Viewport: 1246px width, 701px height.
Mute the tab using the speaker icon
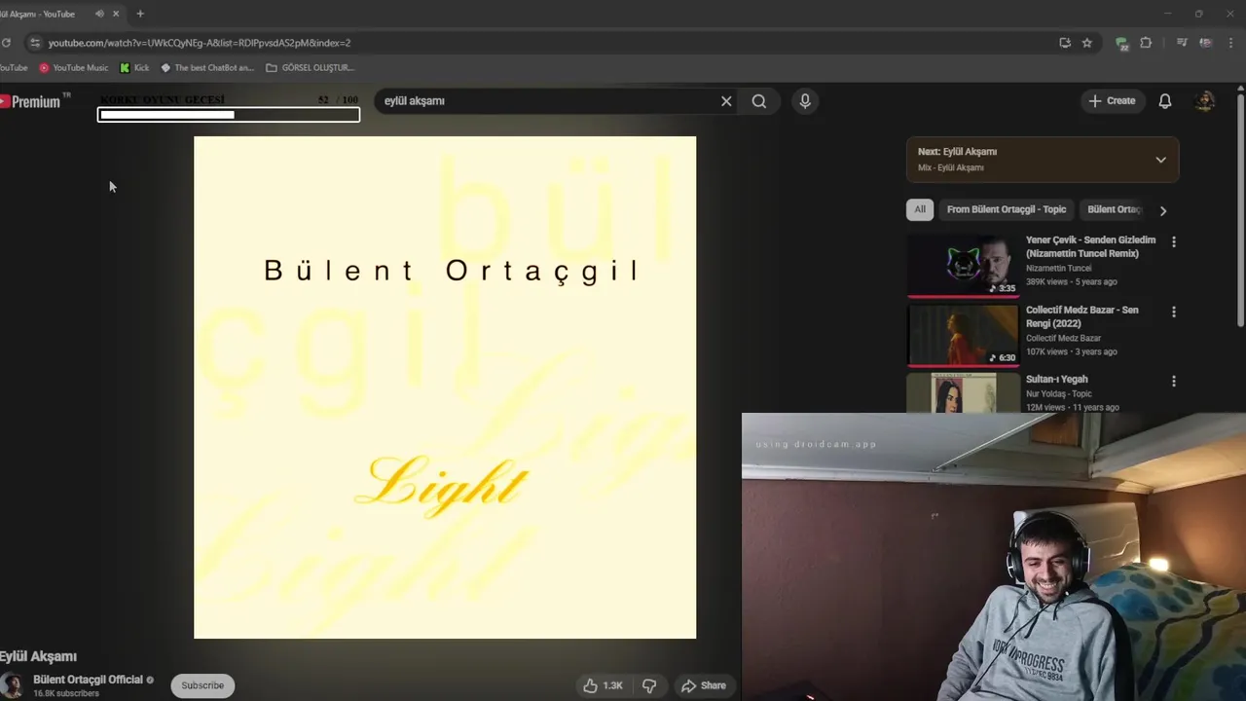(x=99, y=14)
